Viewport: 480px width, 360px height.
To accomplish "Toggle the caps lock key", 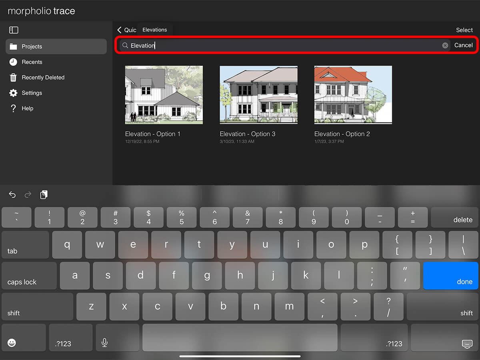I will click(x=29, y=276).
